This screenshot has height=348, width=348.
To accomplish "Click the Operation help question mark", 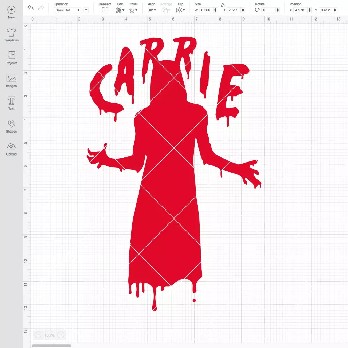I will point(86,10).
